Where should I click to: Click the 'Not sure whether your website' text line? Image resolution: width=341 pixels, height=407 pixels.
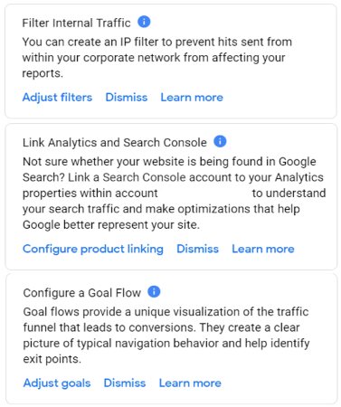point(169,162)
